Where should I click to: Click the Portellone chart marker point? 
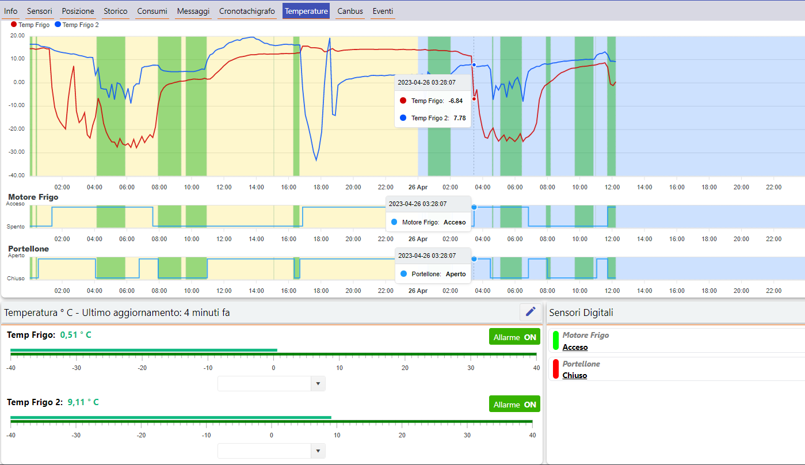[x=474, y=259]
